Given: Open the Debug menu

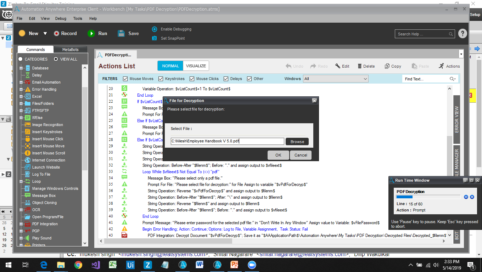Looking at the screenshot, I should 61,18.
